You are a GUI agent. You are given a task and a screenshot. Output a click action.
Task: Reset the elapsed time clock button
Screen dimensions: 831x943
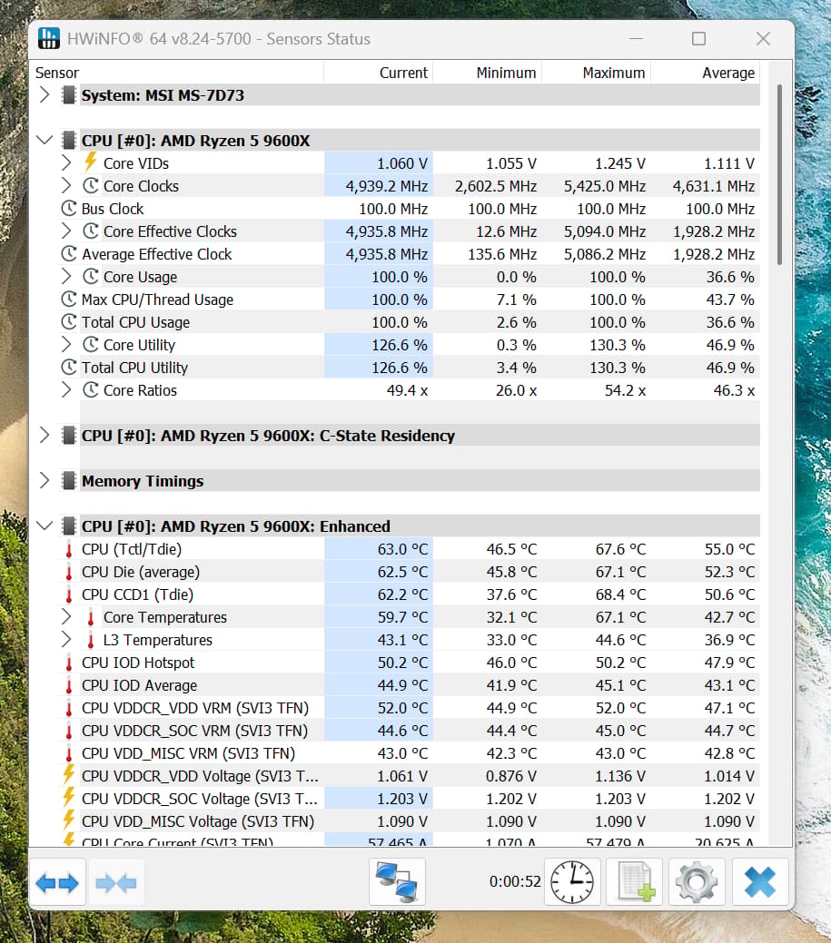click(572, 882)
